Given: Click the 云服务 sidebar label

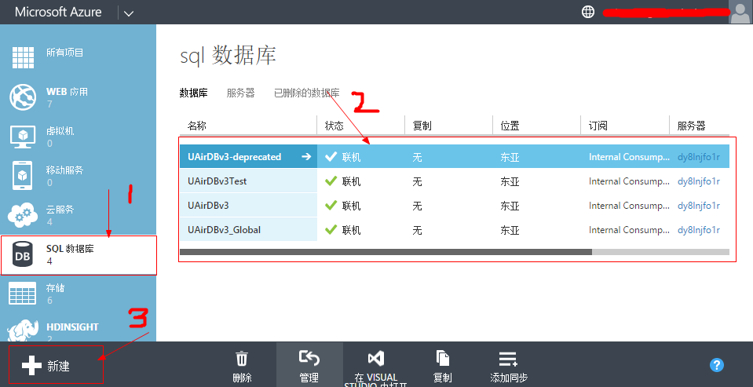Looking at the screenshot, I should [60, 210].
